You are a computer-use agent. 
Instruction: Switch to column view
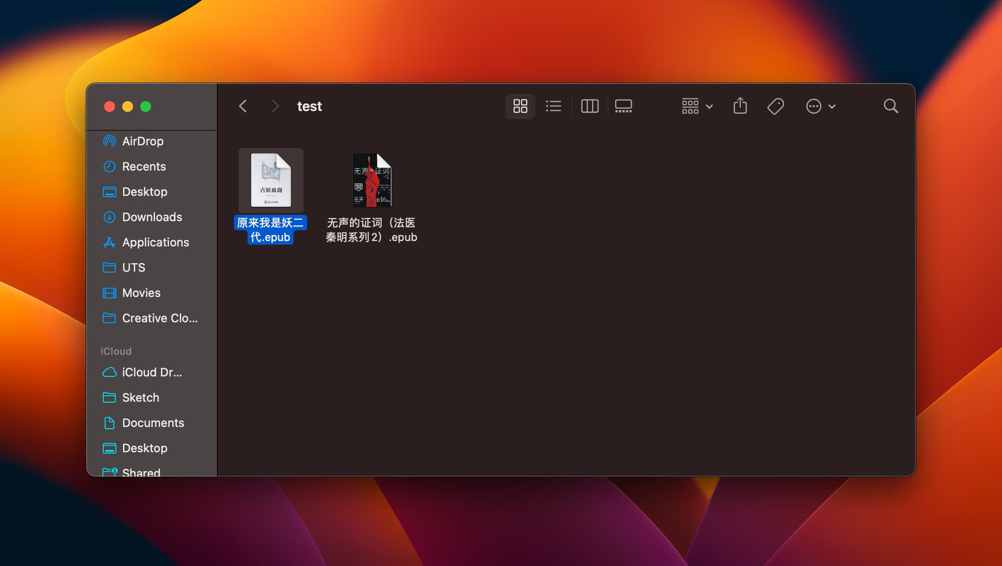coord(590,107)
